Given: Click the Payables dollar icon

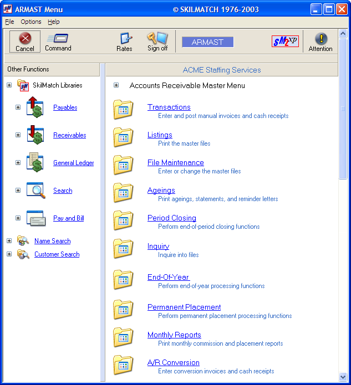Looking at the screenshot, I should coord(35,107).
